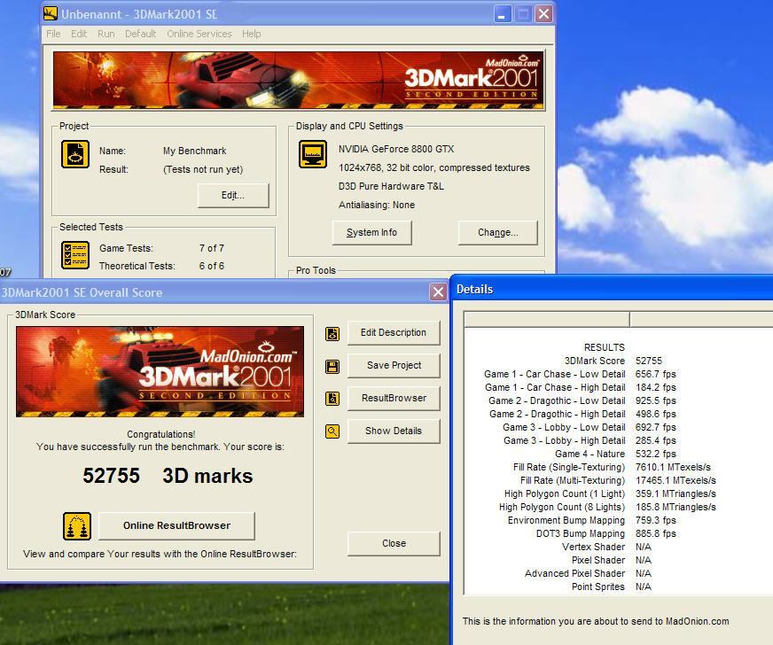The image size is (773, 645).
Task: Click the Antialiasing: None text
Action: 377,205
